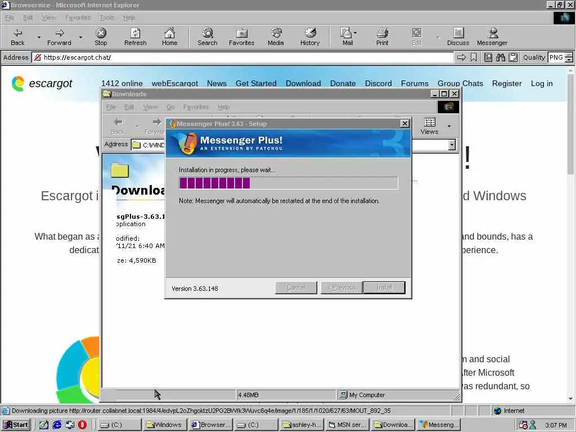Open the IE Tools menu
This screenshot has width=576, height=432.
(x=106, y=17)
